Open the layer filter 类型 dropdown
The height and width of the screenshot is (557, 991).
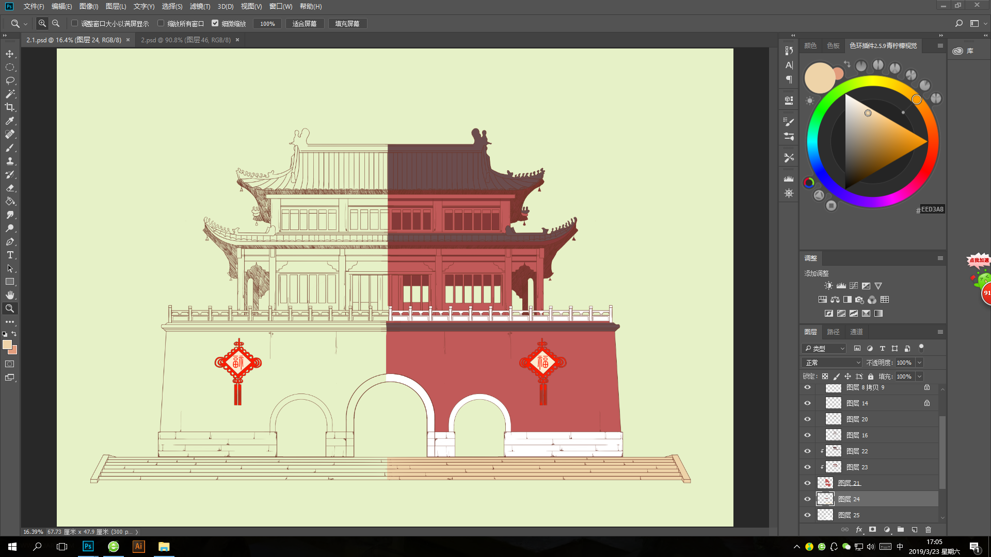pyautogui.click(x=824, y=348)
